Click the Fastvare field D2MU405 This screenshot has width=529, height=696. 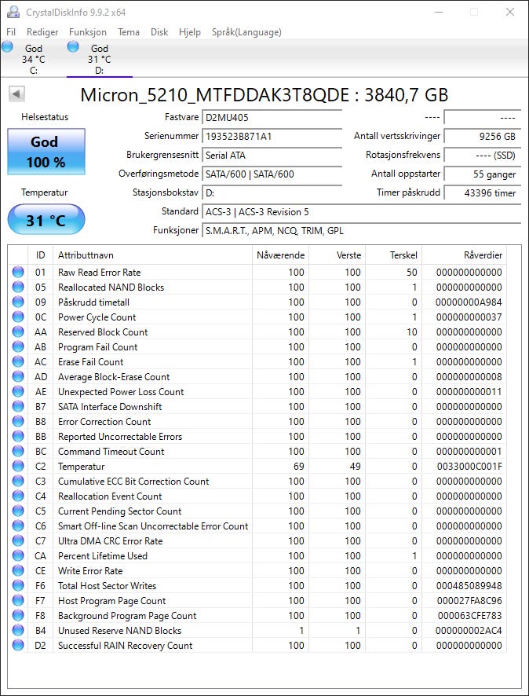(272, 118)
